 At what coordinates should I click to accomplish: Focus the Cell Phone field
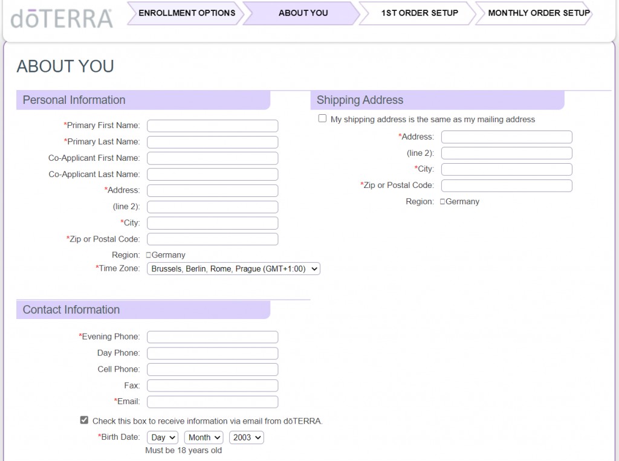click(212, 369)
